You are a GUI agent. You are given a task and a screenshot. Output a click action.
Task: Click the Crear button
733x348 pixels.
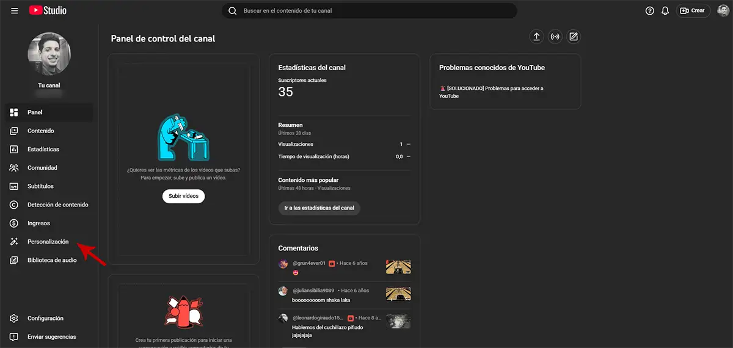pyautogui.click(x=693, y=10)
